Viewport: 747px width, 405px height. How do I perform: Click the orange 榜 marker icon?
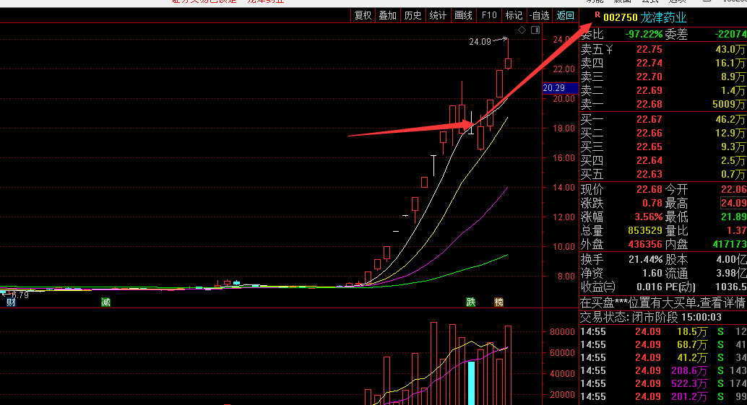tap(498, 302)
